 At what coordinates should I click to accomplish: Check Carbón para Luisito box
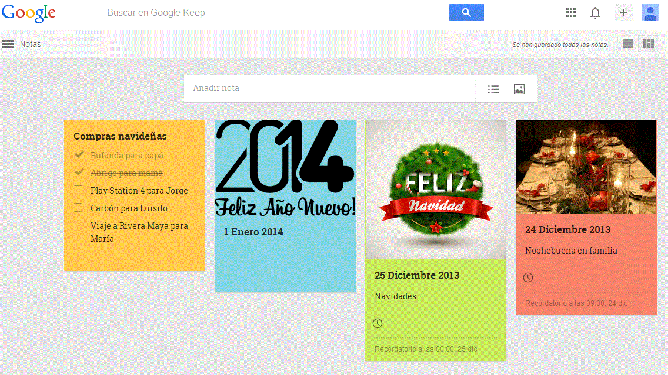coord(78,208)
